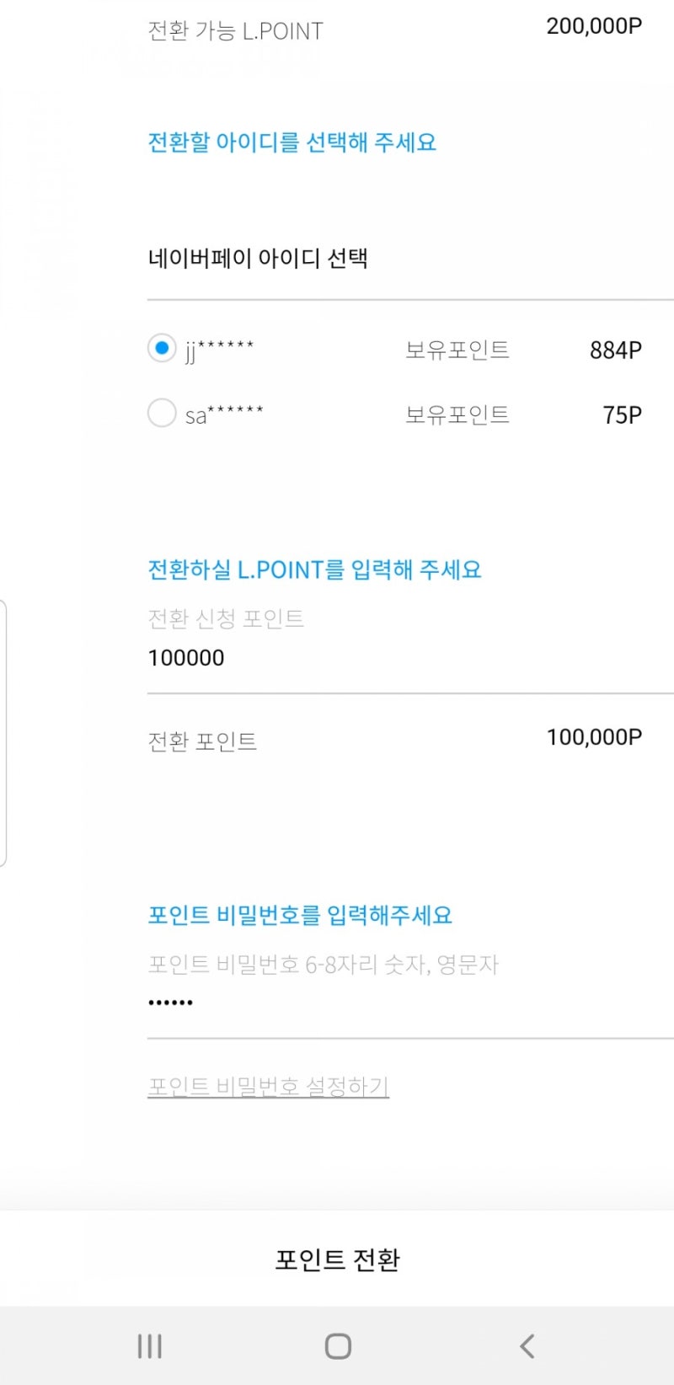Click the 포인트 비밀번호를 입력해주세요 heading
The height and width of the screenshot is (1385, 674).
tap(300, 915)
